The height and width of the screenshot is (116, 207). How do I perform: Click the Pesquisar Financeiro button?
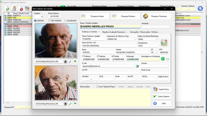(156, 16)
